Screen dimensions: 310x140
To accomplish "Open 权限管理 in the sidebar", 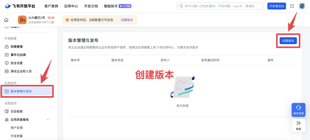I will [x=16, y=46].
